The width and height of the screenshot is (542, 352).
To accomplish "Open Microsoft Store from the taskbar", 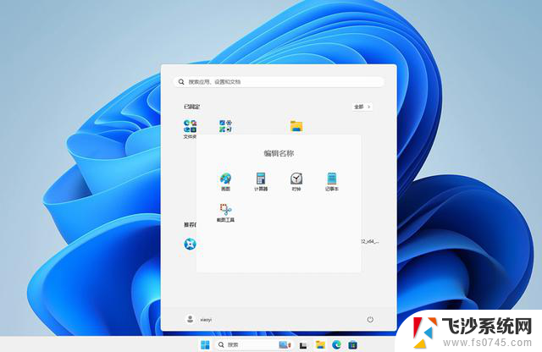I will (x=352, y=344).
